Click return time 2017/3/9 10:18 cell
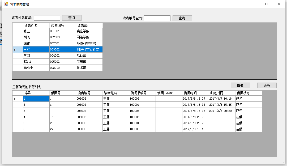287x166 pixels. pos(222,99)
